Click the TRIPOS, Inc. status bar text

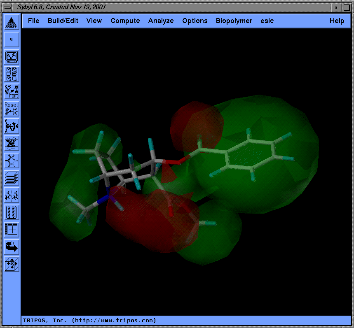click(x=89, y=320)
